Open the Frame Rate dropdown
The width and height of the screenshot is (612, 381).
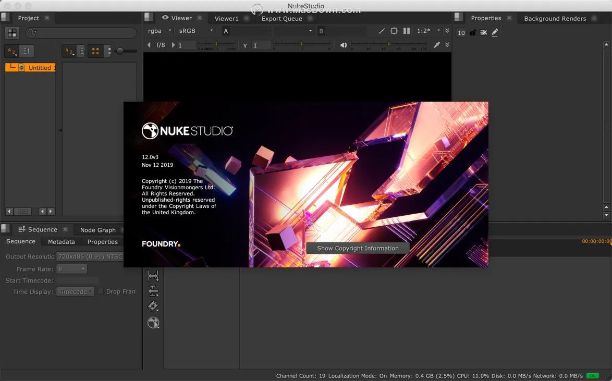(x=72, y=269)
